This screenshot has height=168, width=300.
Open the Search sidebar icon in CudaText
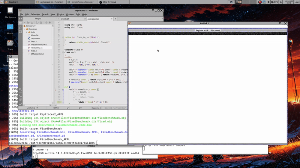pyautogui.click(x=21, y=89)
